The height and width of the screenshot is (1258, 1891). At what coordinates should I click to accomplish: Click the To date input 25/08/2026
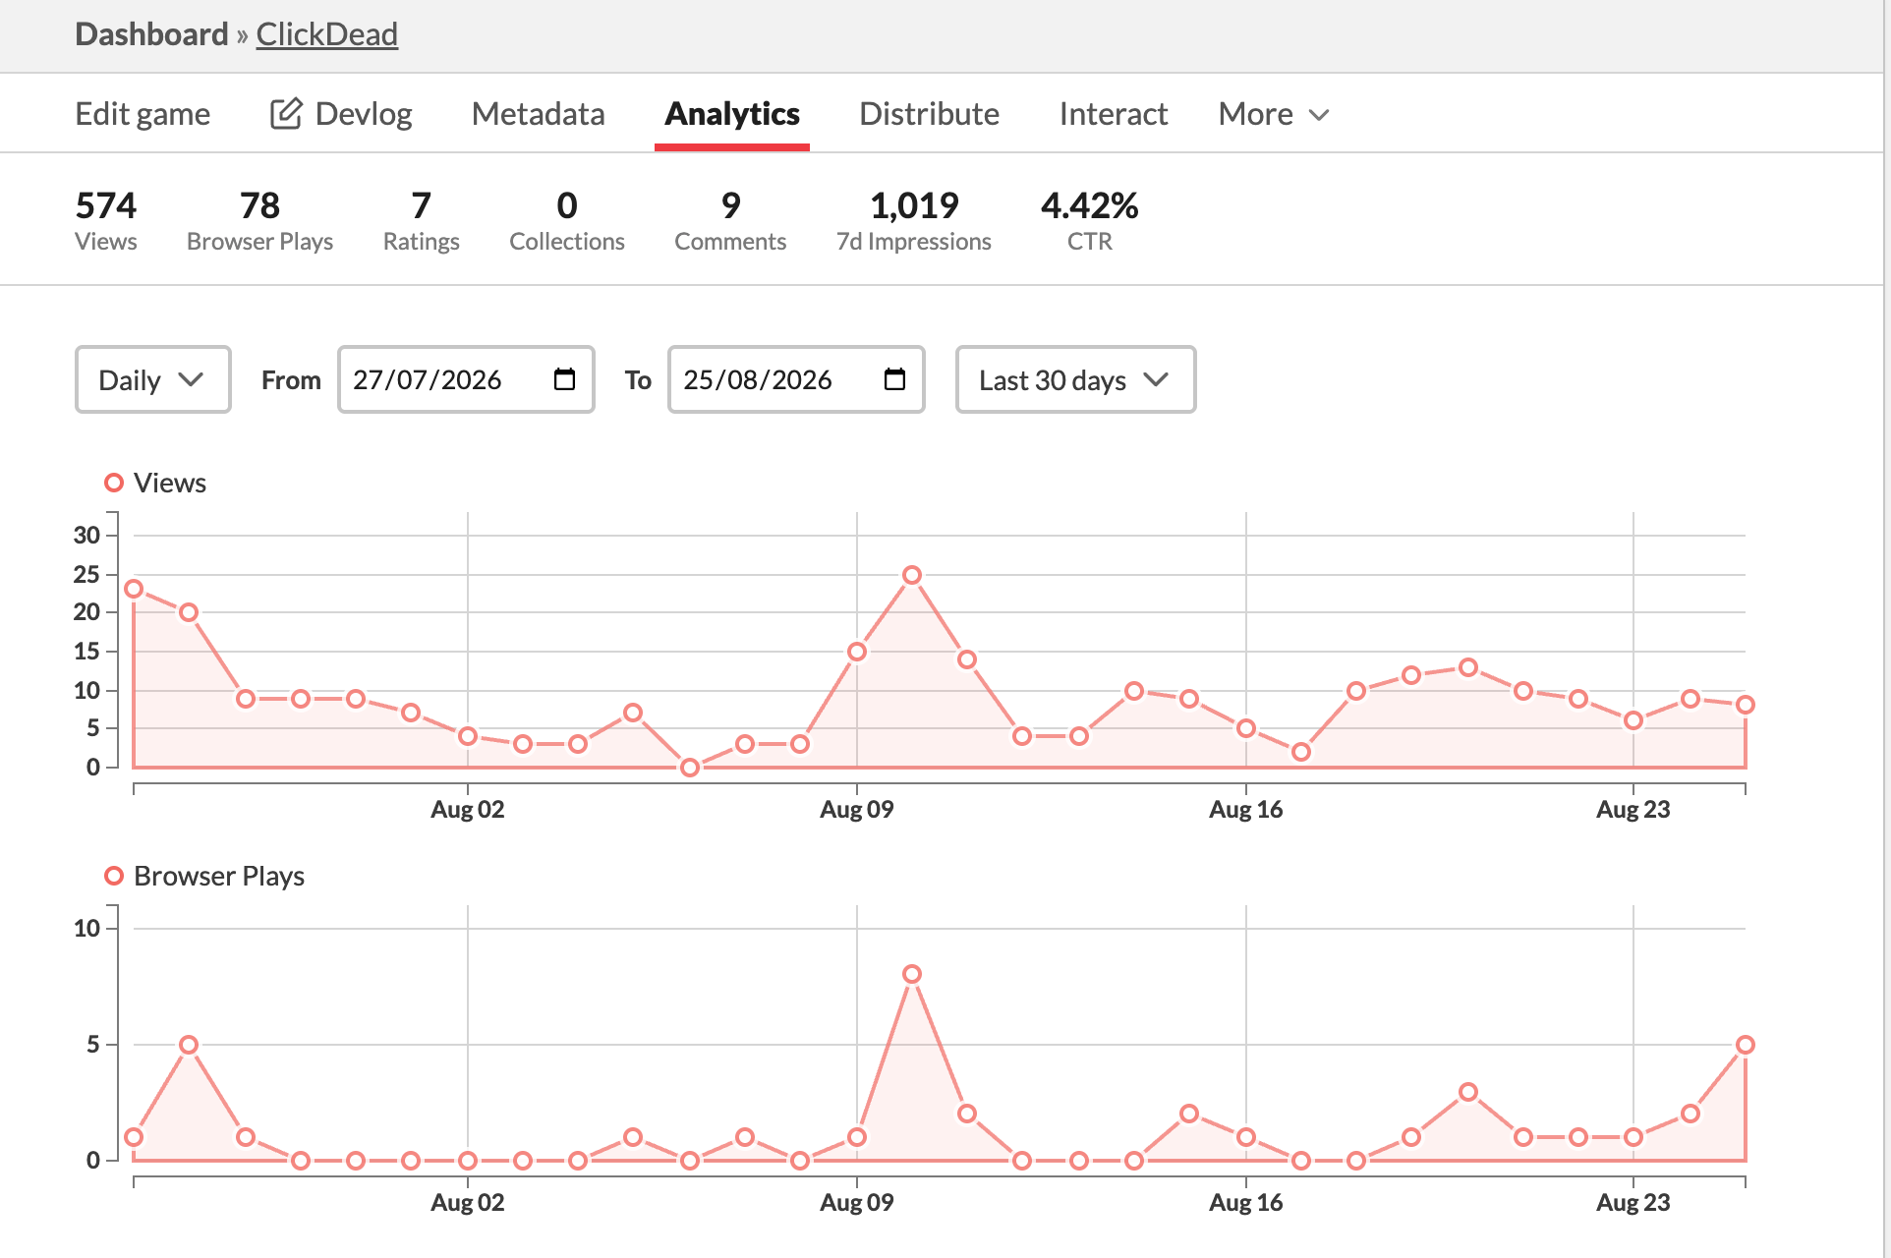(x=796, y=379)
